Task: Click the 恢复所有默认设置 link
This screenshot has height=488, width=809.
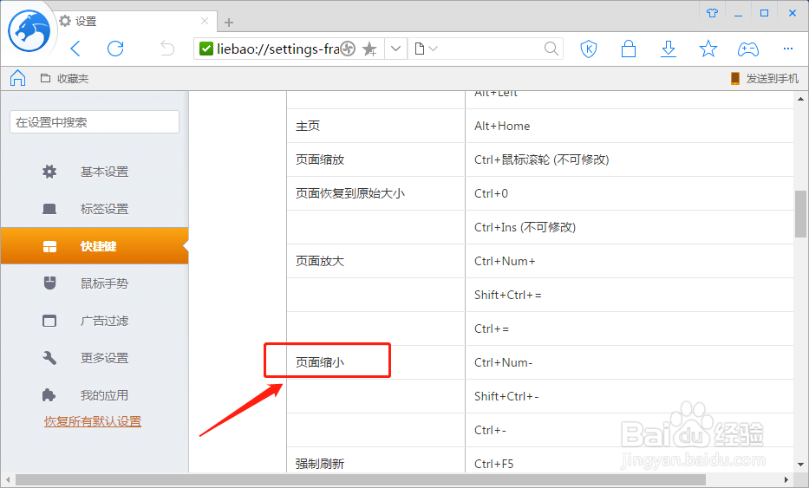Action: 93,421
